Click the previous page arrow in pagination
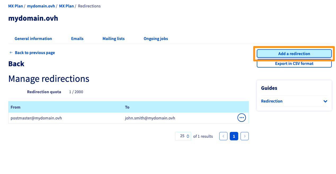This screenshot has width=336, height=174. pos(223,136)
